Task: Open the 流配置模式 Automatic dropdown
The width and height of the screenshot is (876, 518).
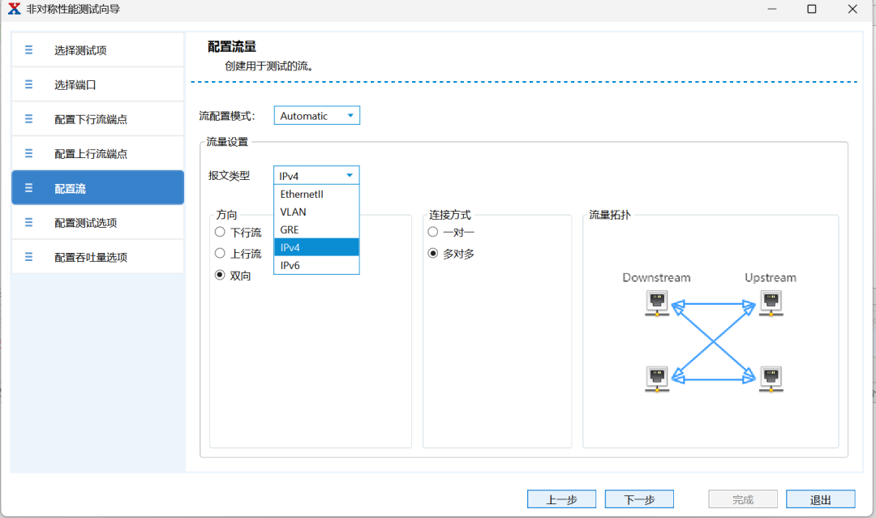Action: coord(316,116)
